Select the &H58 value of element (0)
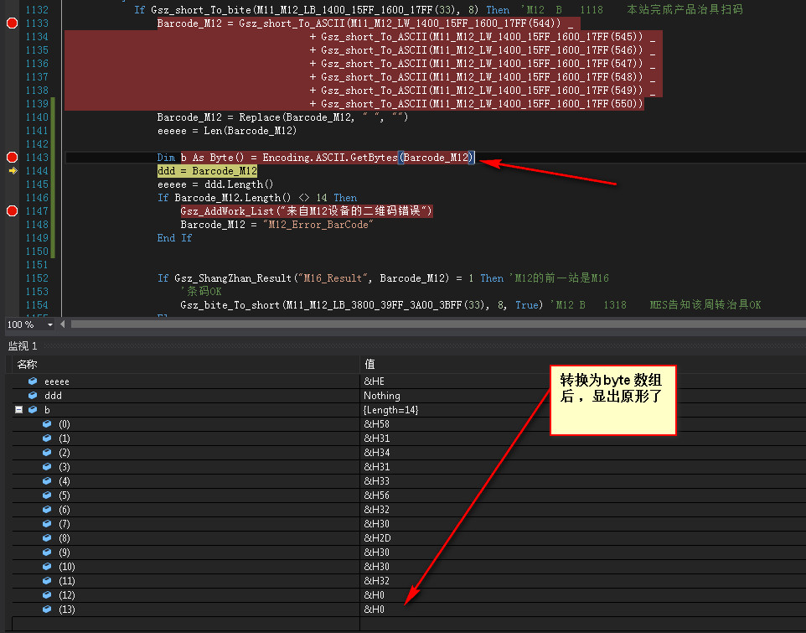This screenshot has width=806, height=633. coord(377,424)
